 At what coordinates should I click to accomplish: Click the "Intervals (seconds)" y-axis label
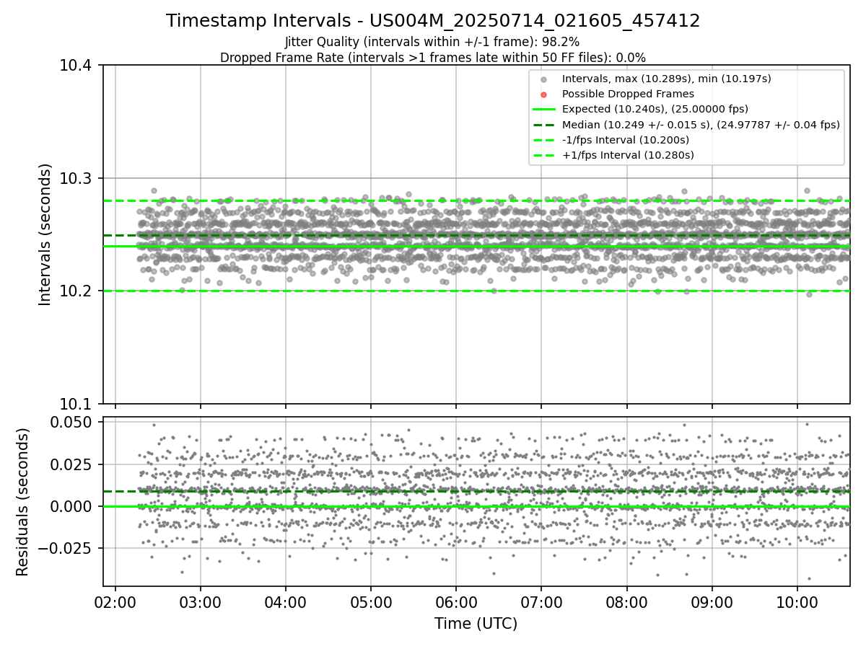coord(45,234)
